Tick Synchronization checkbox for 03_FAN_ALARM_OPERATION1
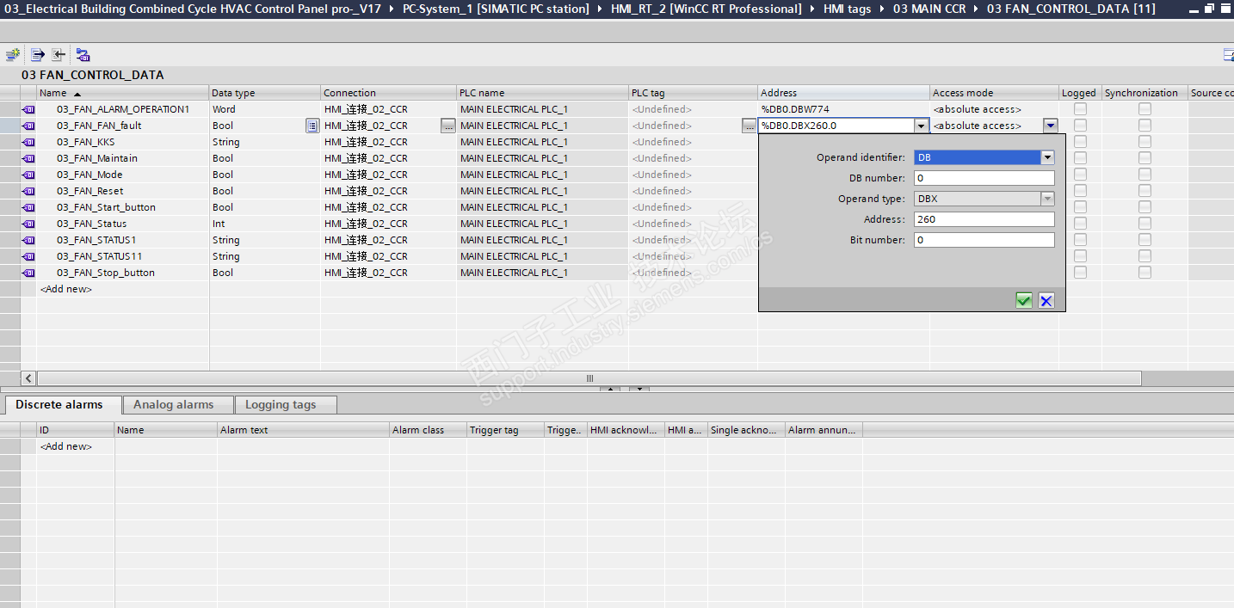 [x=1145, y=109]
